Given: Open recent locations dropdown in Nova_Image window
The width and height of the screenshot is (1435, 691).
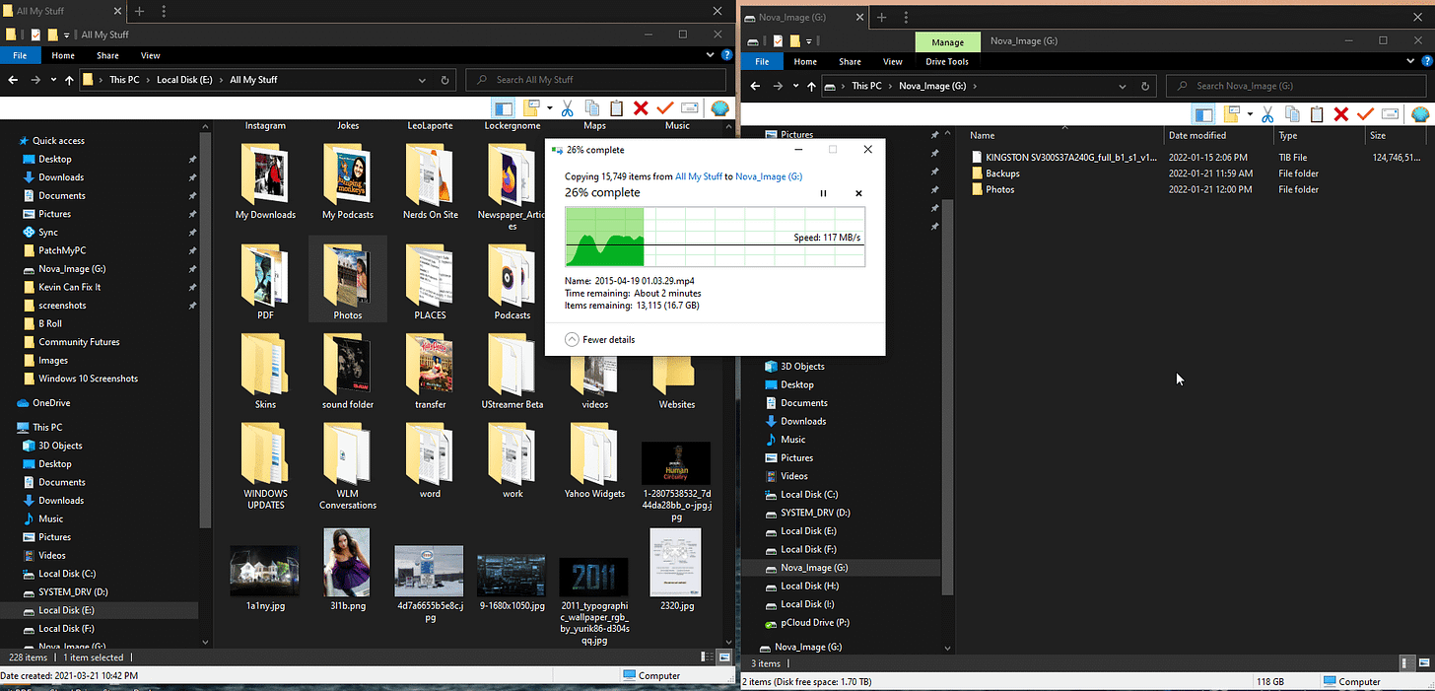Looking at the screenshot, I should [x=794, y=86].
